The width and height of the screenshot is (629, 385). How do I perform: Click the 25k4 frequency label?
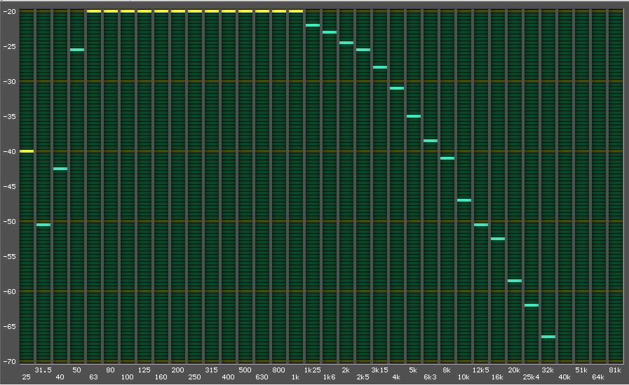(x=532, y=377)
